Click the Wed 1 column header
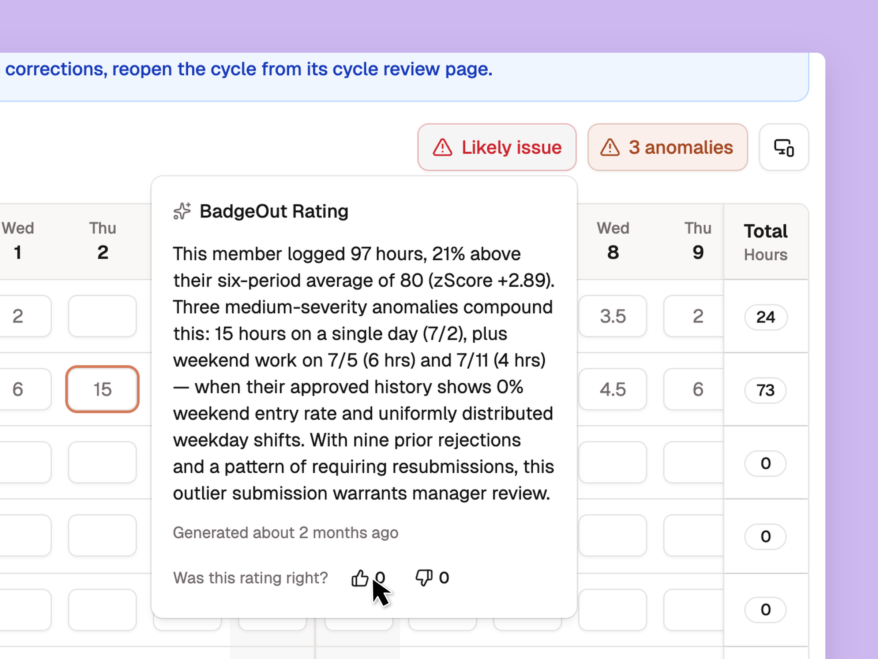This screenshot has height=659, width=878. 18,241
